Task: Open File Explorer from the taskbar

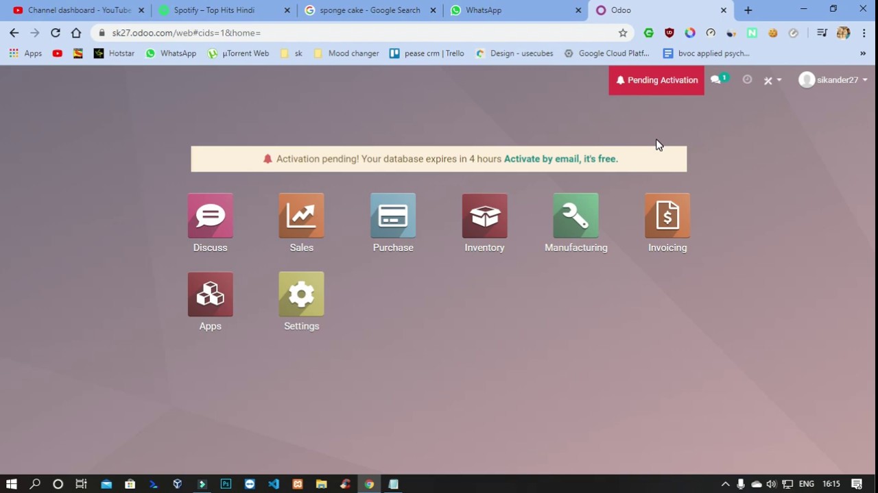Action: [x=321, y=484]
